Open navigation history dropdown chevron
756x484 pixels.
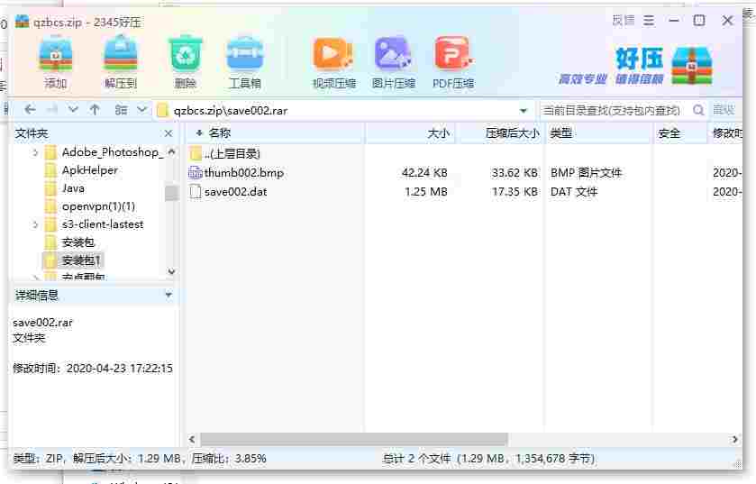73,109
